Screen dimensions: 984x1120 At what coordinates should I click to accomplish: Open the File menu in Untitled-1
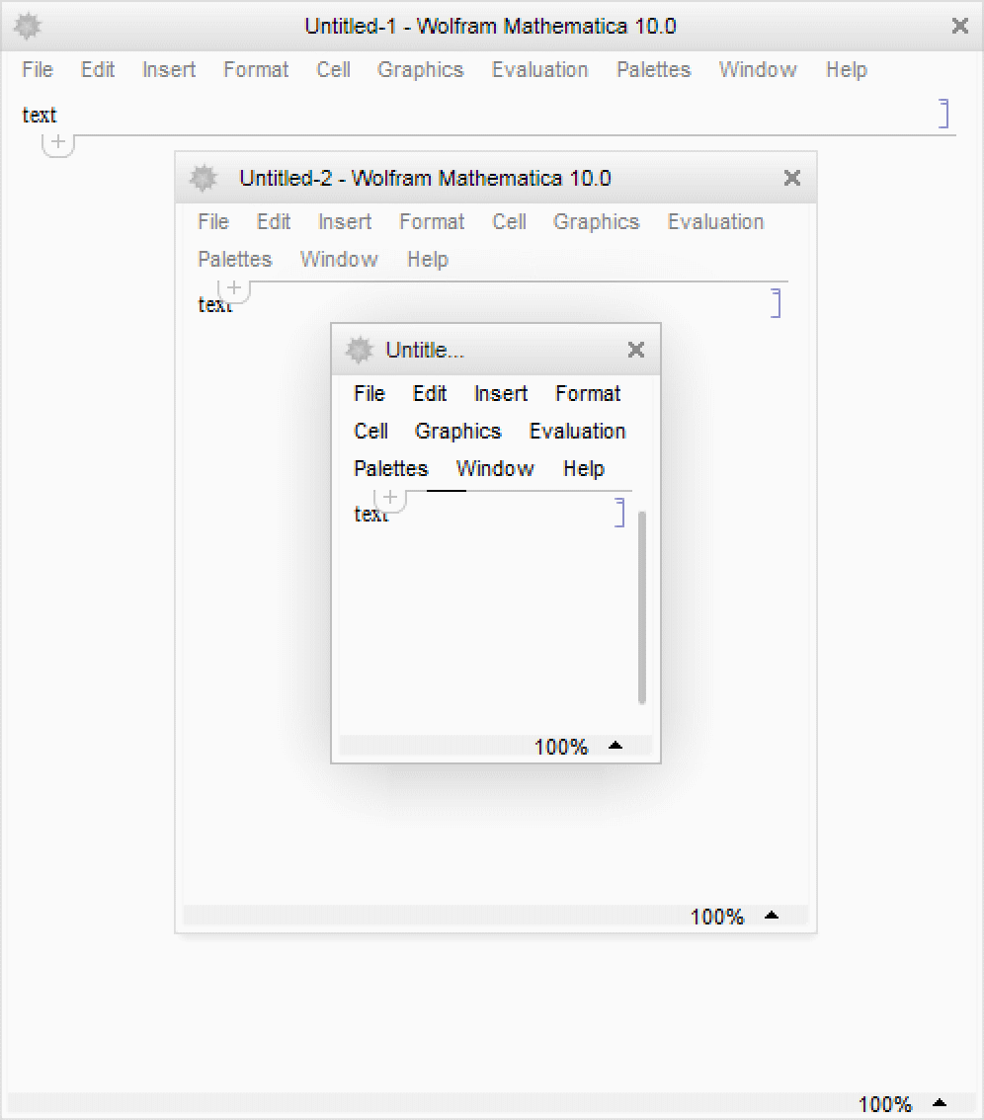point(38,70)
